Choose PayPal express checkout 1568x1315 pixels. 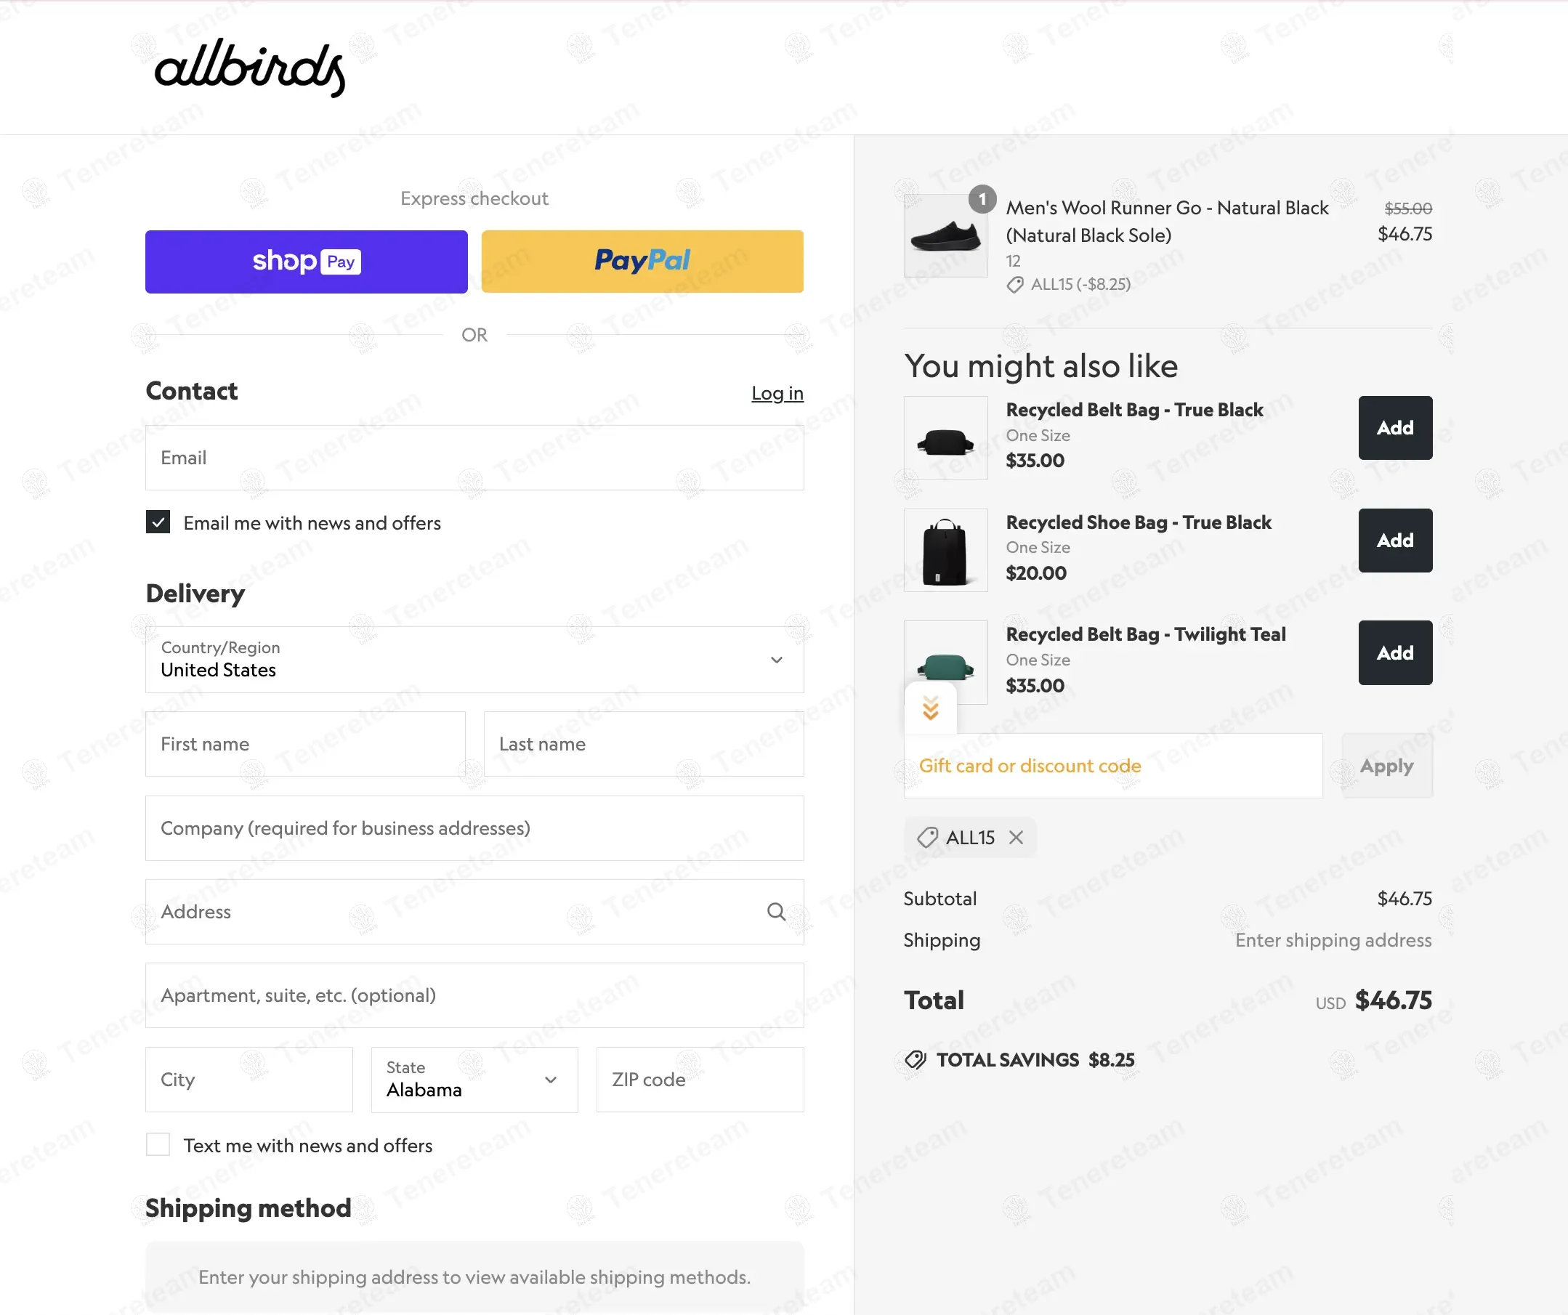point(642,262)
